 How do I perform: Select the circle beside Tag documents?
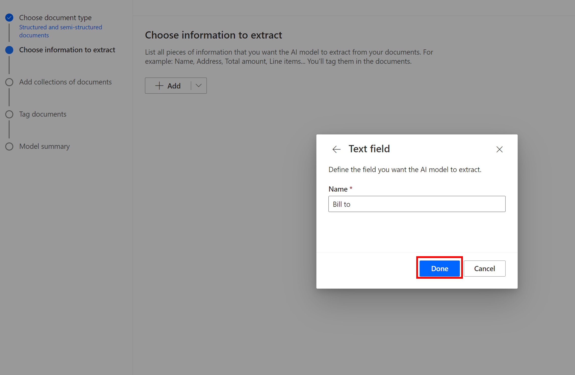[x=9, y=114]
